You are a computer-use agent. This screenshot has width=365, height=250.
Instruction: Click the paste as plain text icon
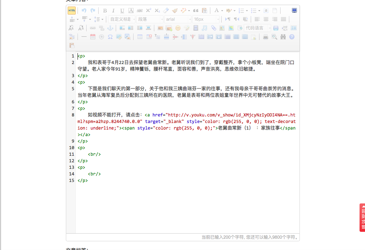coord(205,11)
